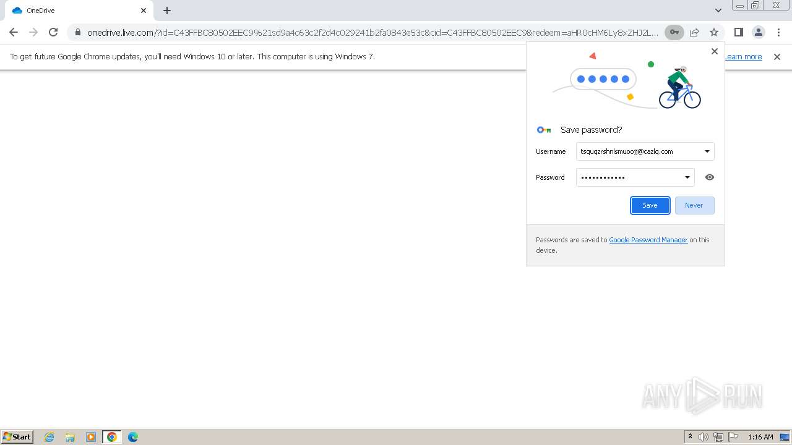Open the Chrome profile avatar
The width and height of the screenshot is (792, 445).
pos(758,32)
